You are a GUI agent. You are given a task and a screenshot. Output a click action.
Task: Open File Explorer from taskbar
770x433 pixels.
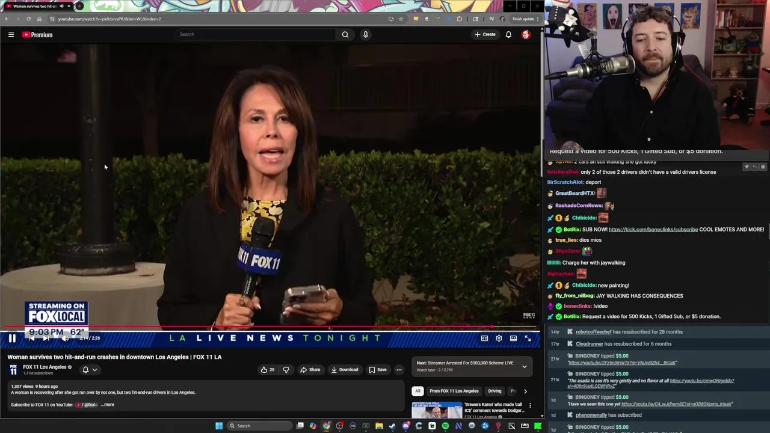[379, 426]
